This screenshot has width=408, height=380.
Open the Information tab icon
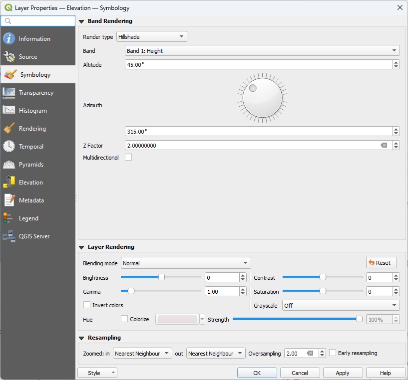pos(9,38)
